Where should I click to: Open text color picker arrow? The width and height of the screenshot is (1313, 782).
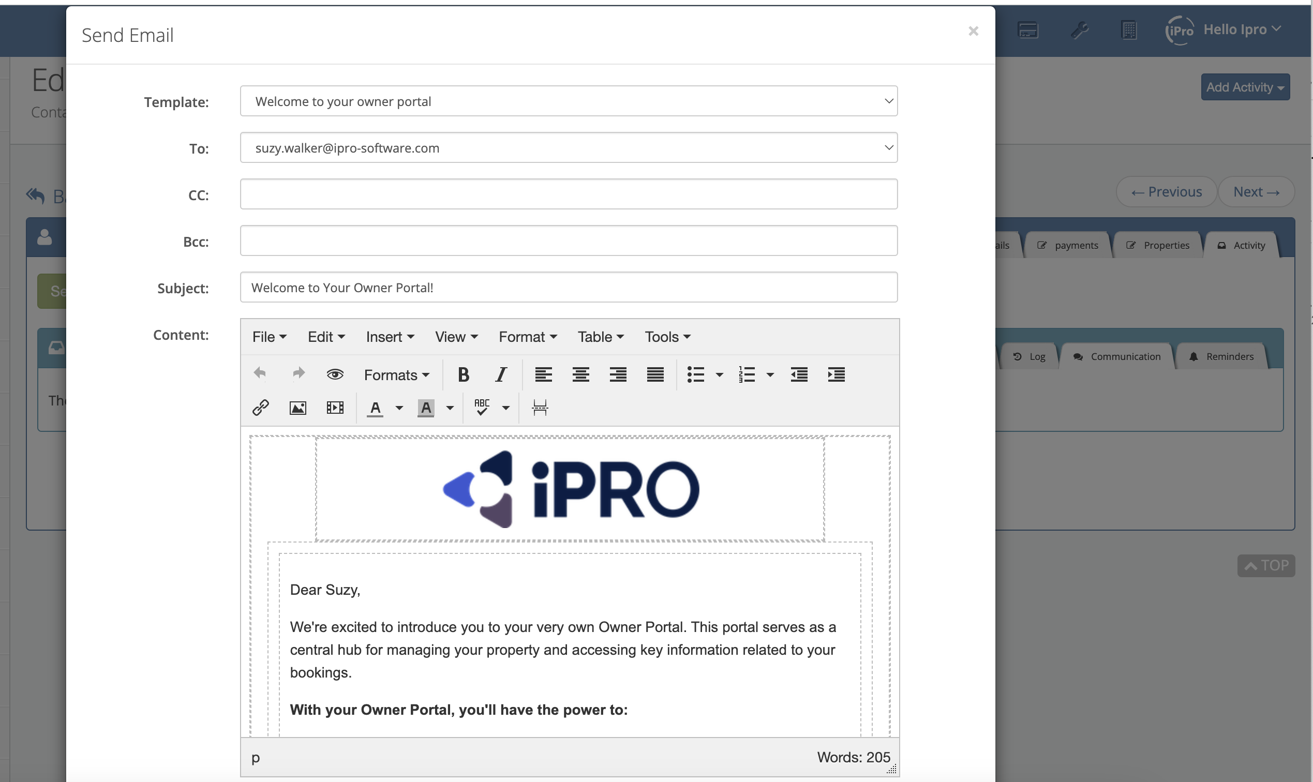coord(399,408)
